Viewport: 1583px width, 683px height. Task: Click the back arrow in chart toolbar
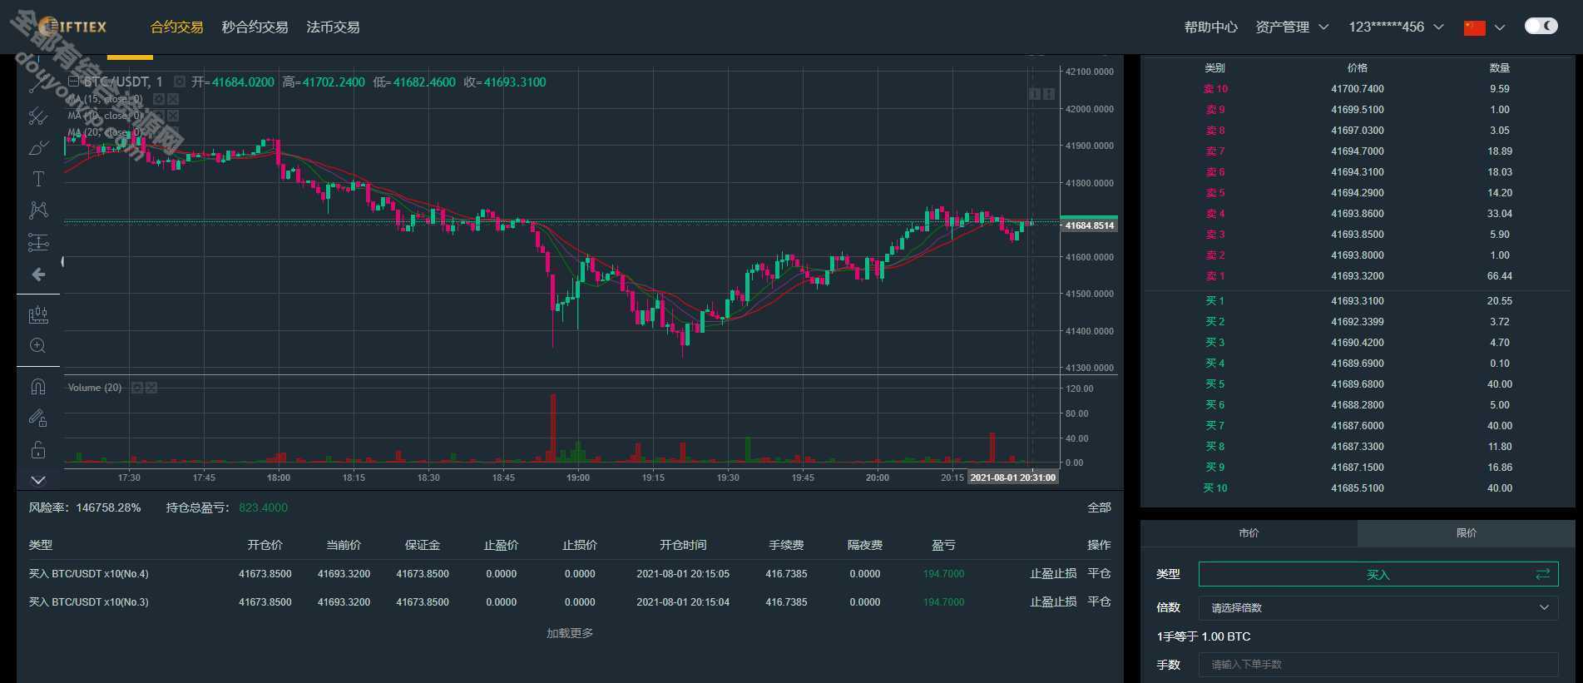pyautogui.click(x=38, y=275)
